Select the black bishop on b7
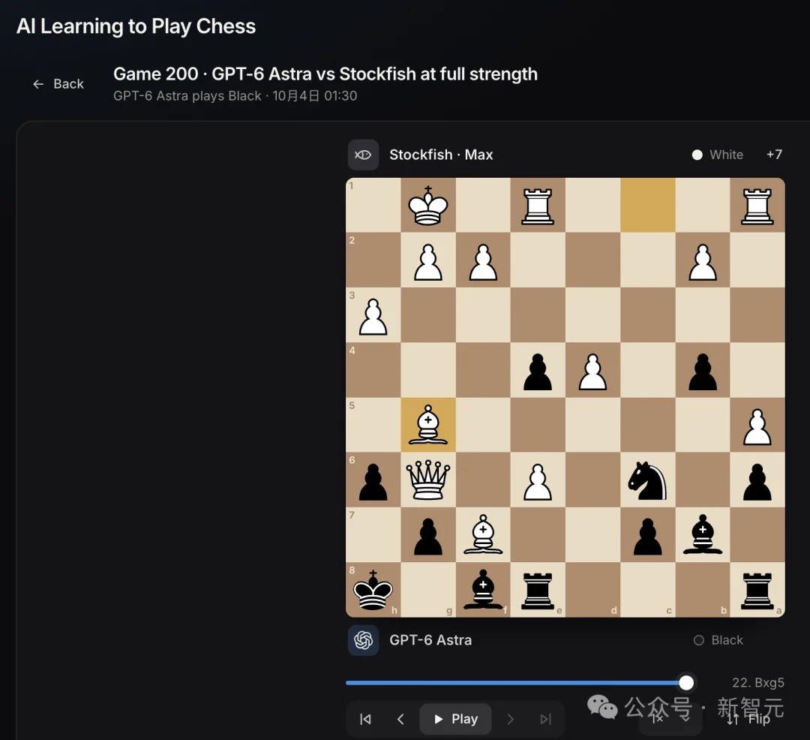The image size is (810, 740). [x=703, y=535]
